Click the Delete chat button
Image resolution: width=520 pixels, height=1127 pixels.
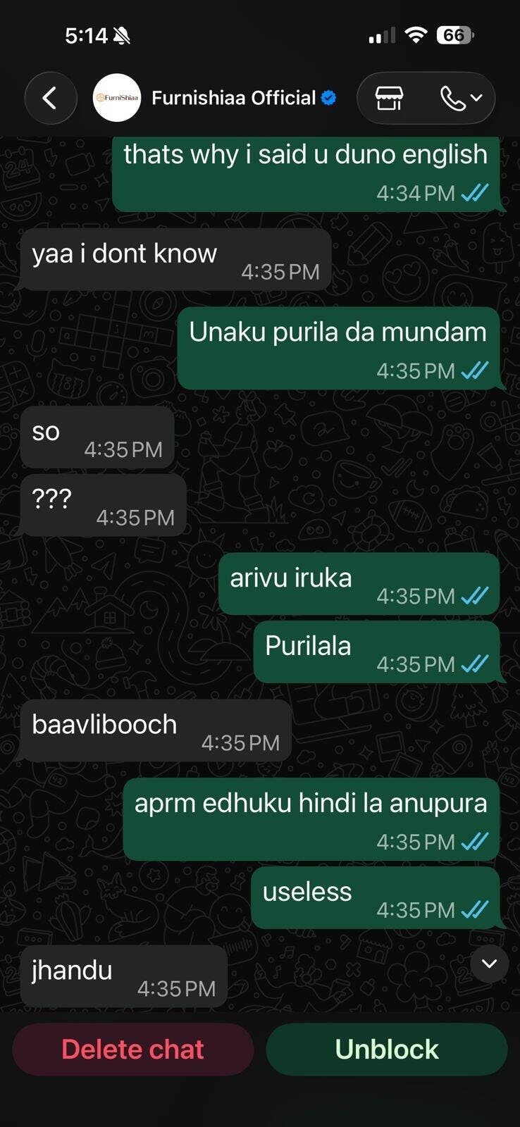tap(133, 1050)
